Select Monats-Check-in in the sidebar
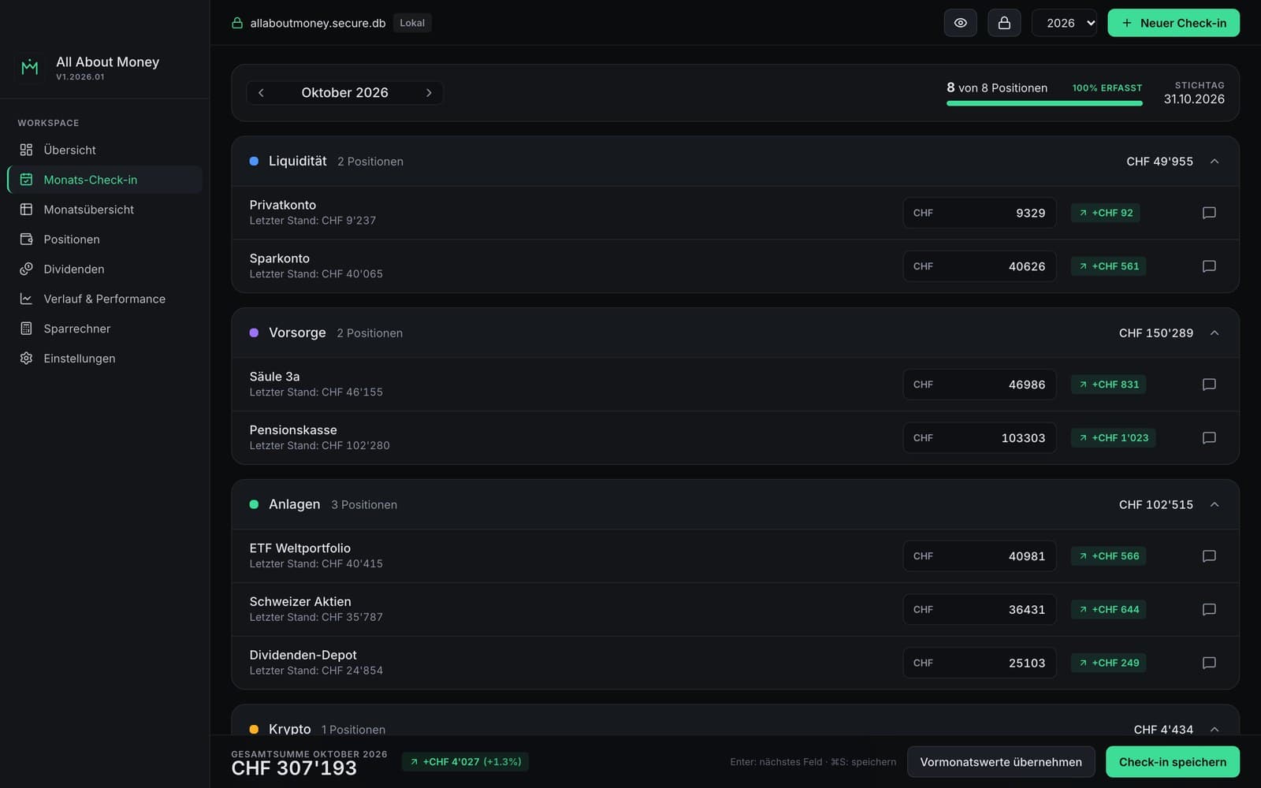 [105, 180]
